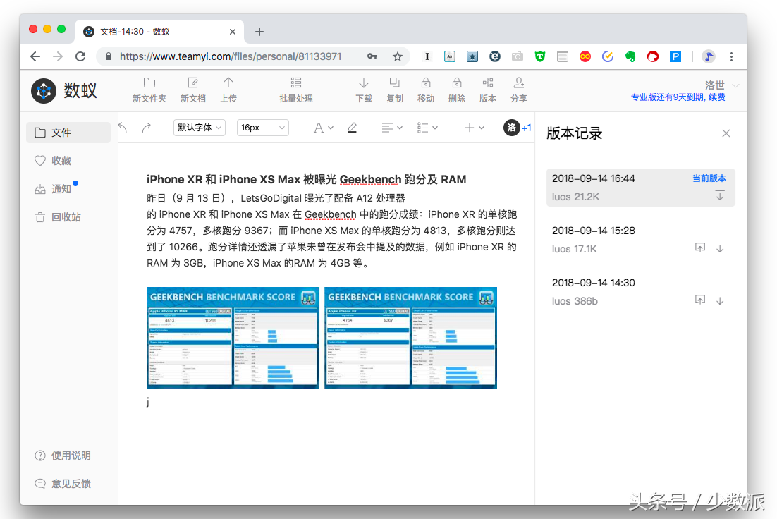The image size is (777, 519).
Task: Click the Upload (上传) arrow icon
Action: tap(228, 83)
